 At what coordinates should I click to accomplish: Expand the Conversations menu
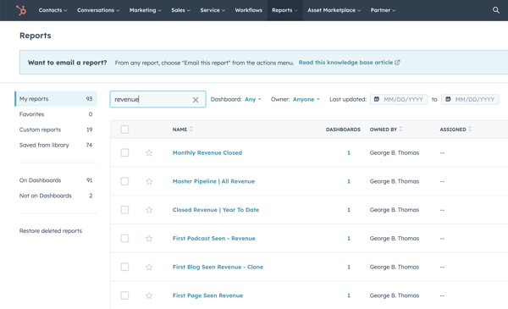point(98,10)
